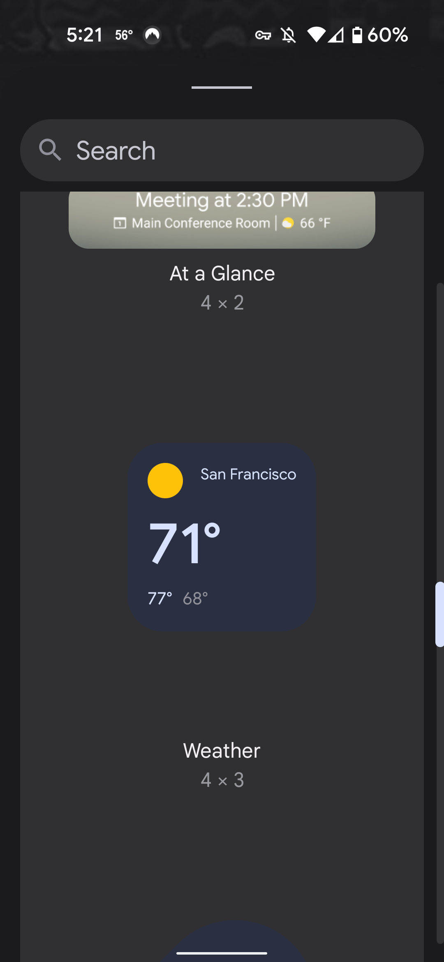Tap the Wi-Fi signal status icon
Viewport: 444px width, 962px height.
[317, 35]
